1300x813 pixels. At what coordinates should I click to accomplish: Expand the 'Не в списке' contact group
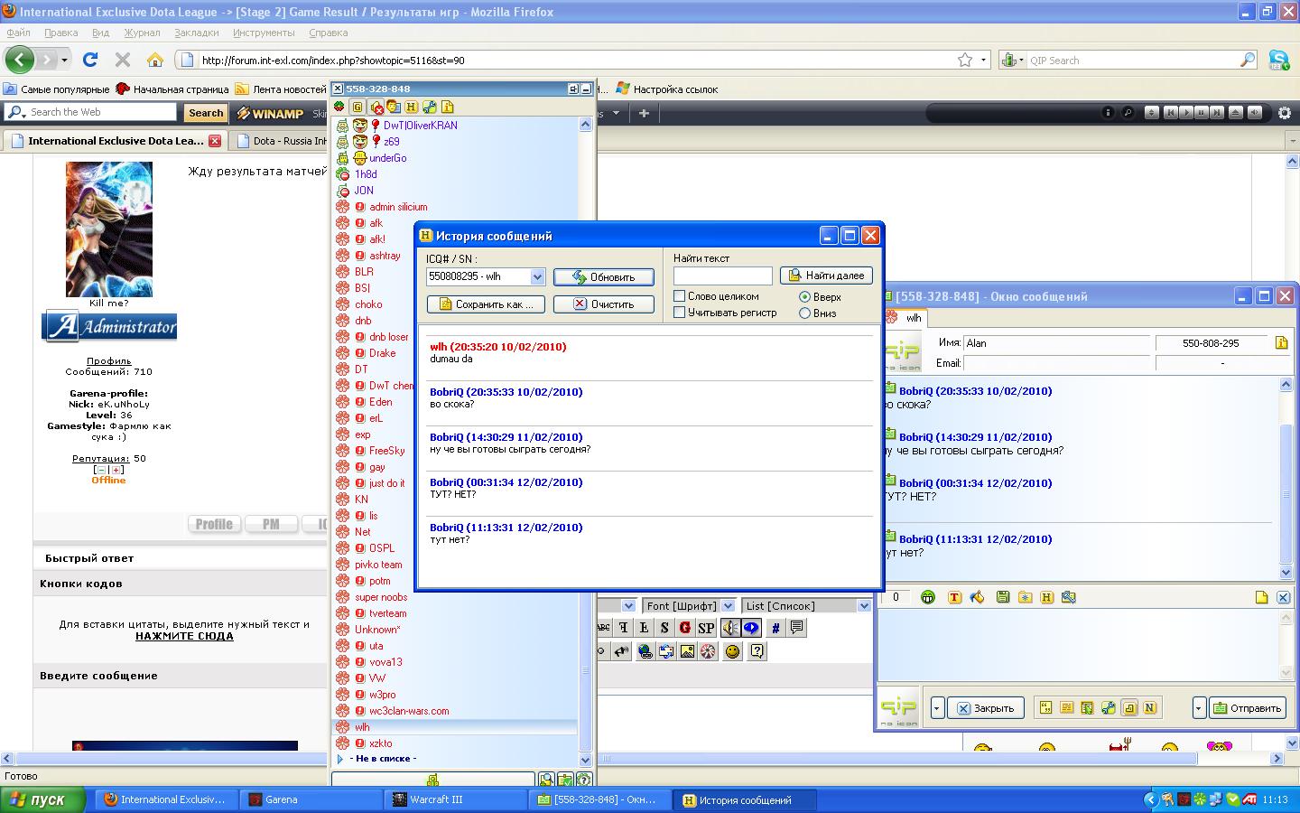pos(340,759)
